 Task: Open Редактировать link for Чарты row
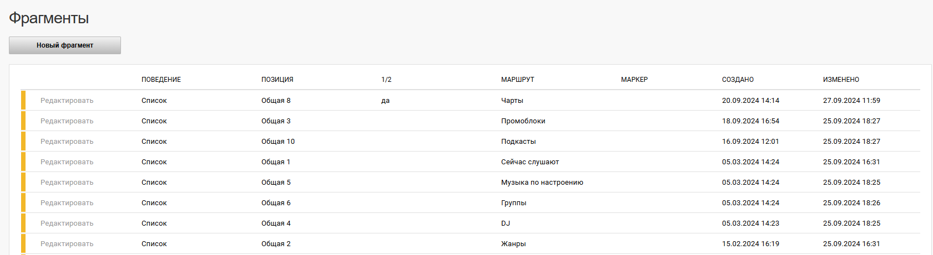(x=67, y=101)
